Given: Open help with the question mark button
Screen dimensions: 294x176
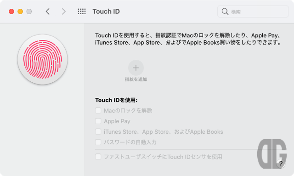Looking at the screenshot, I should (281, 164).
